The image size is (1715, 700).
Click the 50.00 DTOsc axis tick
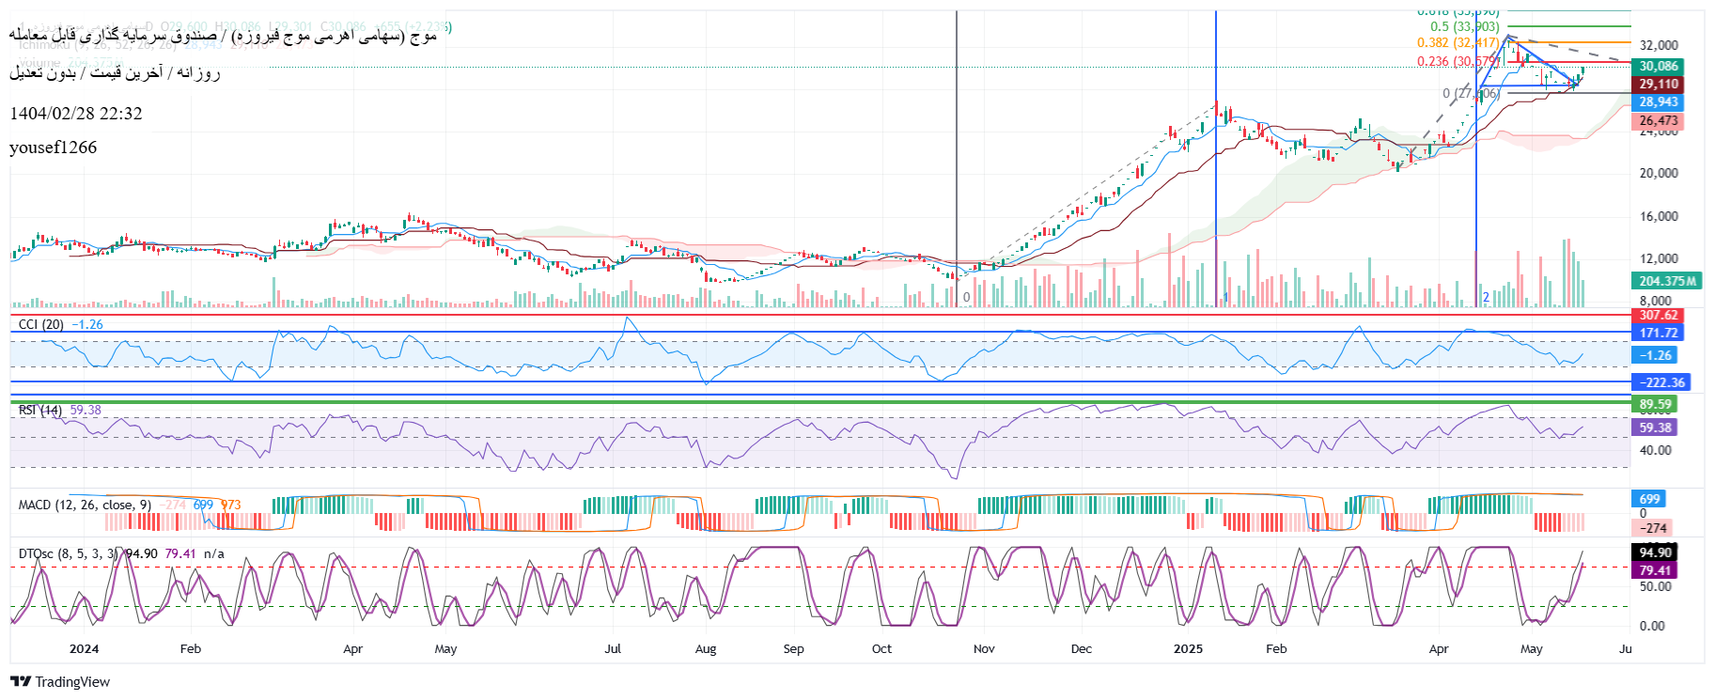pyautogui.click(x=1656, y=586)
